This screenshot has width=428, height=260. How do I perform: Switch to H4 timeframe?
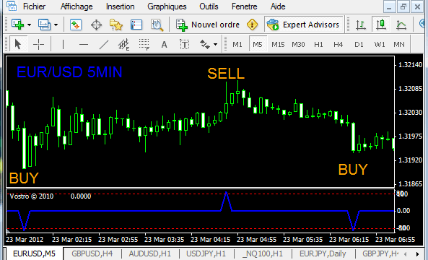point(339,44)
